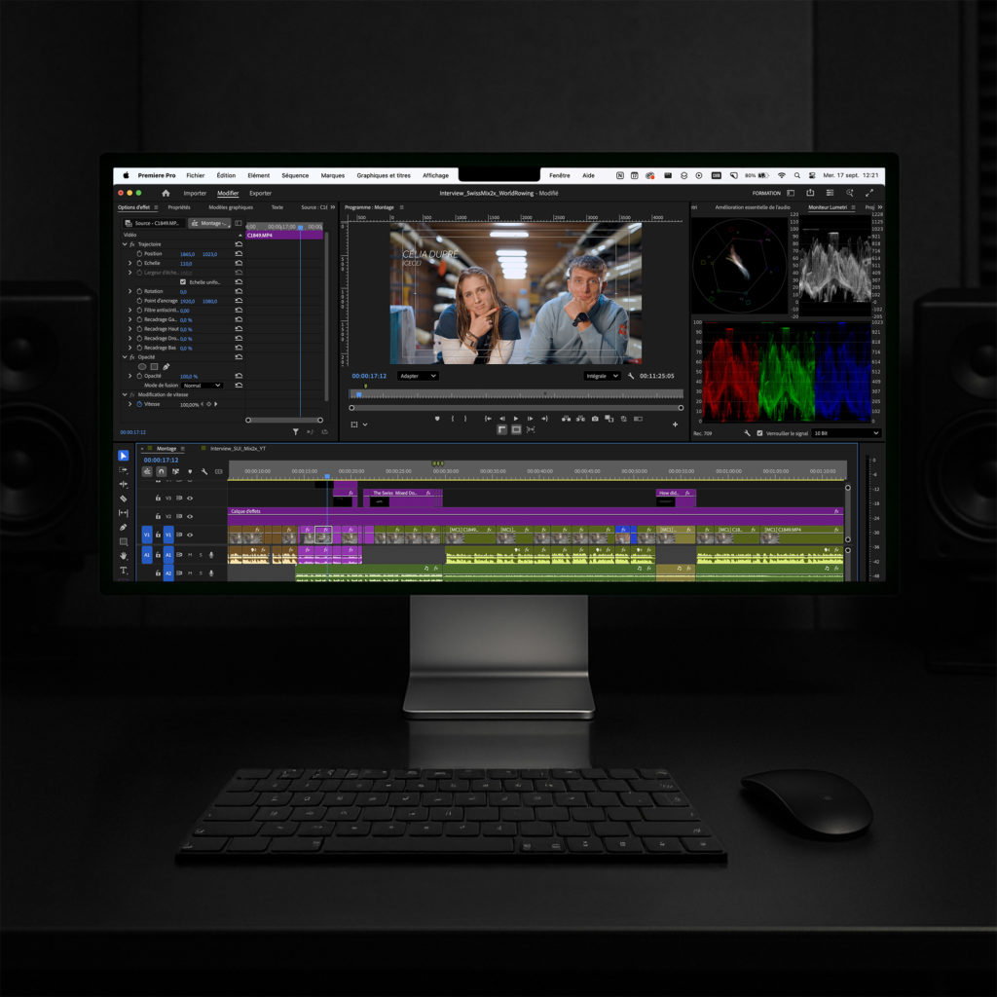The image size is (997, 997).
Task: Select the Hand tool
Action: tap(124, 556)
